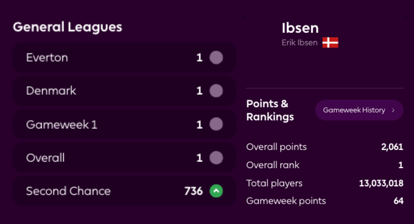Open the Denmark league row
This screenshot has width=414, height=224.
pos(107,91)
